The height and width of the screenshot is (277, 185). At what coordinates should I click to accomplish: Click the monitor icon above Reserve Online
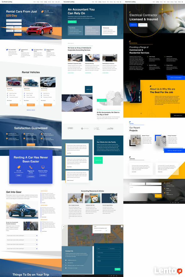coord(43,167)
